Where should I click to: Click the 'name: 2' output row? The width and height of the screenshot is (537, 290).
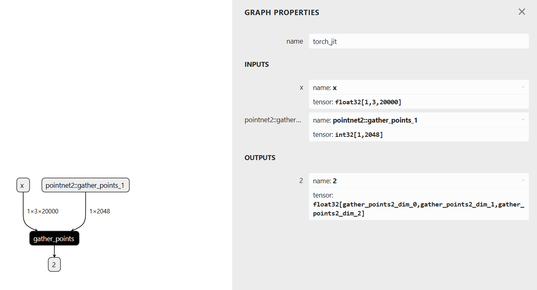pos(419,180)
